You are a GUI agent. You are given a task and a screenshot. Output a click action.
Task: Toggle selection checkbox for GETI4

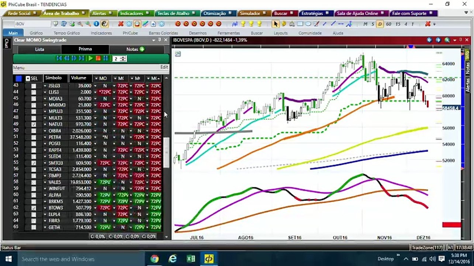point(34,227)
